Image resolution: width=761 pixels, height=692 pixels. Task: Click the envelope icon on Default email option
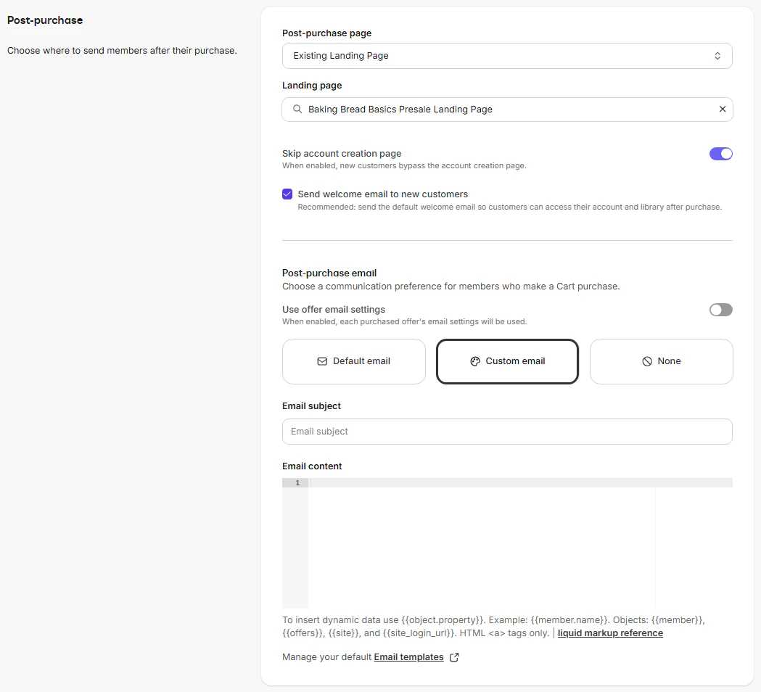click(x=322, y=361)
